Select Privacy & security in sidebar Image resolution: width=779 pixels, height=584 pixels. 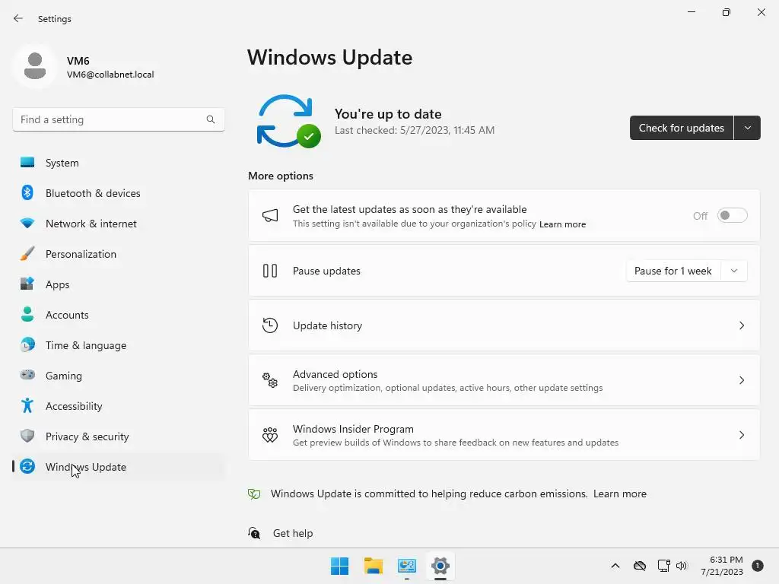pos(118,436)
